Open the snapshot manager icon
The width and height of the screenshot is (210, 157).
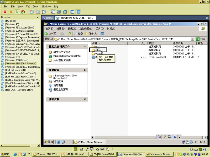(x=44, y=12)
